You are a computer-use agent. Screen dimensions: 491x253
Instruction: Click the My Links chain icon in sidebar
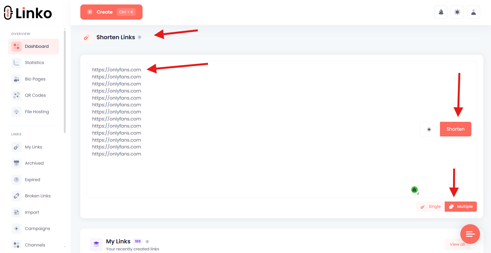point(16,147)
